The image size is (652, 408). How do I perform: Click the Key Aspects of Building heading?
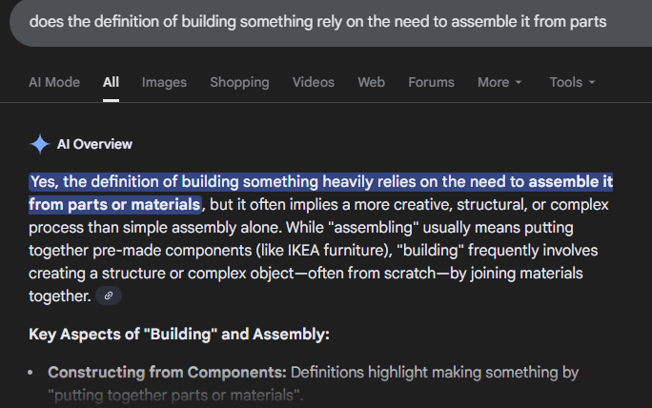(179, 334)
